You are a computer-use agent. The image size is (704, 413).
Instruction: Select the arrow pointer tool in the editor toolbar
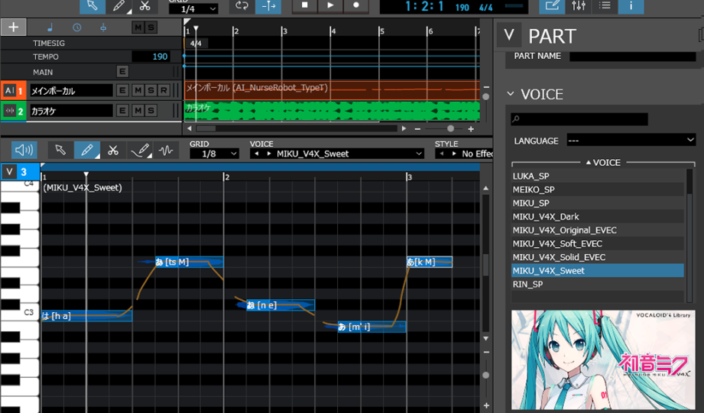[60, 150]
